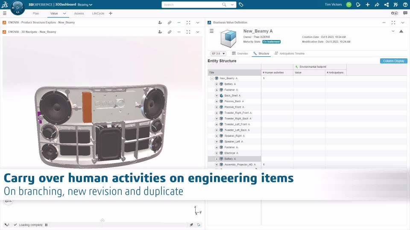410x230 pixels.
Task: Open the EF 3.0 dropdown
Action: 218,54
